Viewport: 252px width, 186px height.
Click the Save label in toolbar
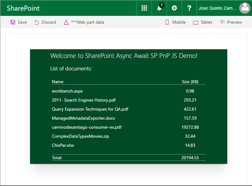[x=22, y=22]
